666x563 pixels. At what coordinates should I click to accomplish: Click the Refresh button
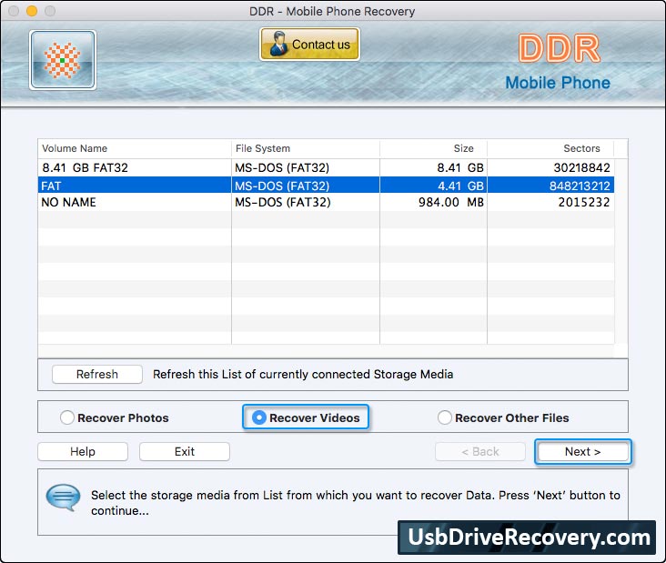(97, 374)
